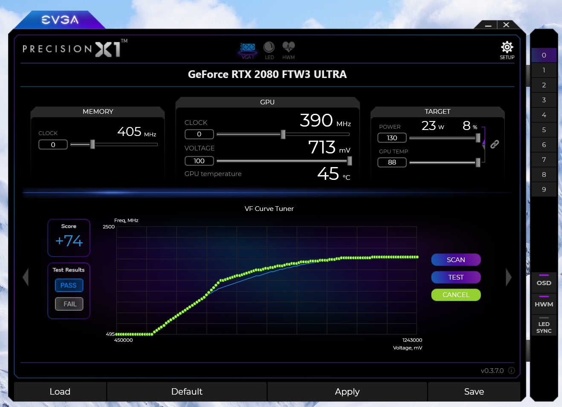The image size is (562, 407).
Task: Open the VGA1 graphics card tab
Action: pyautogui.click(x=247, y=50)
